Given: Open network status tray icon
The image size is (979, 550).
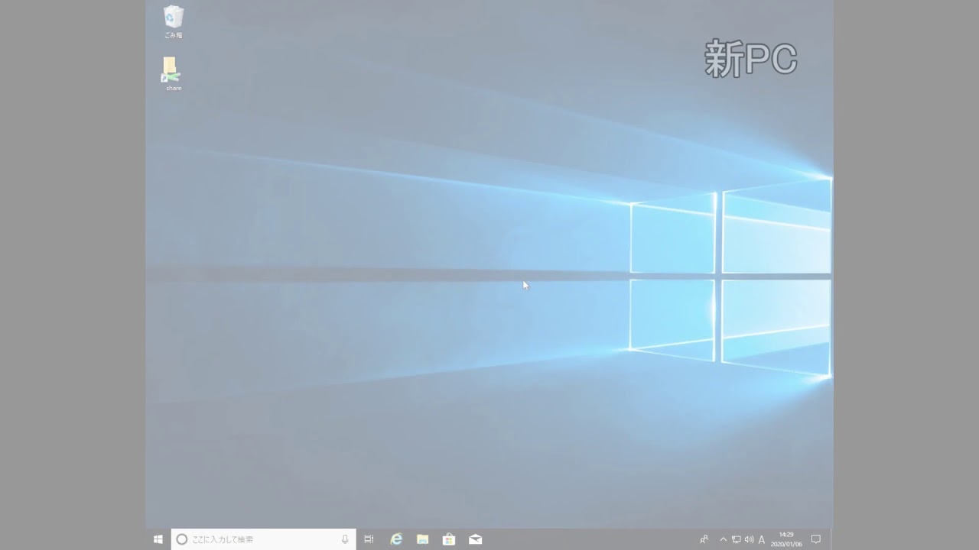Looking at the screenshot, I should pyautogui.click(x=736, y=539).
